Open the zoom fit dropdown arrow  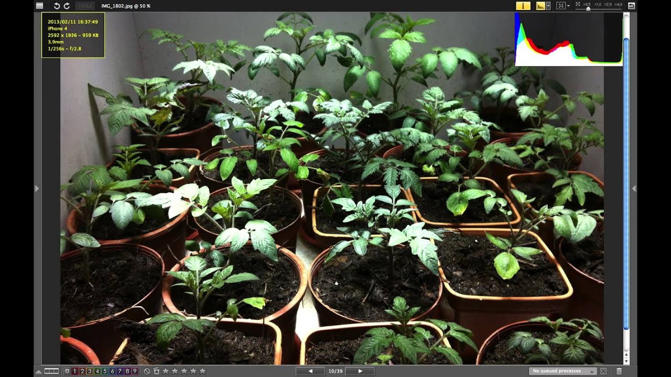568,6
